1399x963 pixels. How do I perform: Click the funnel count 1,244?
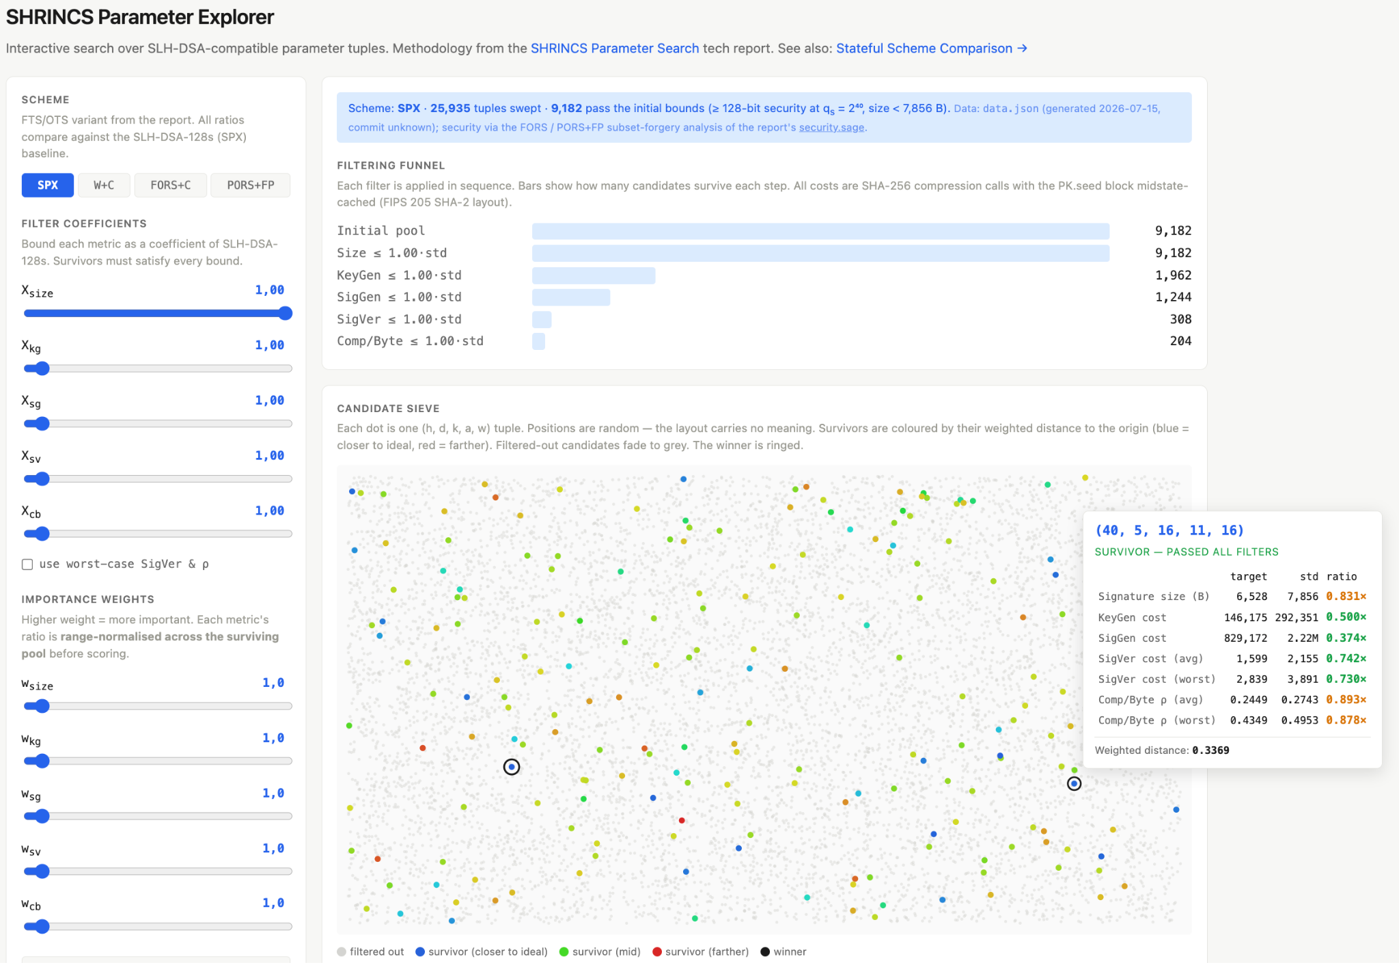tap(1173, 297)
